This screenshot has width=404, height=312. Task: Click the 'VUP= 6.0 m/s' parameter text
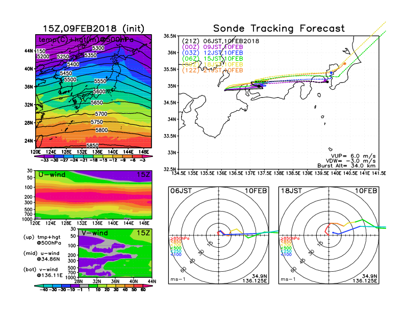point(353,156)
